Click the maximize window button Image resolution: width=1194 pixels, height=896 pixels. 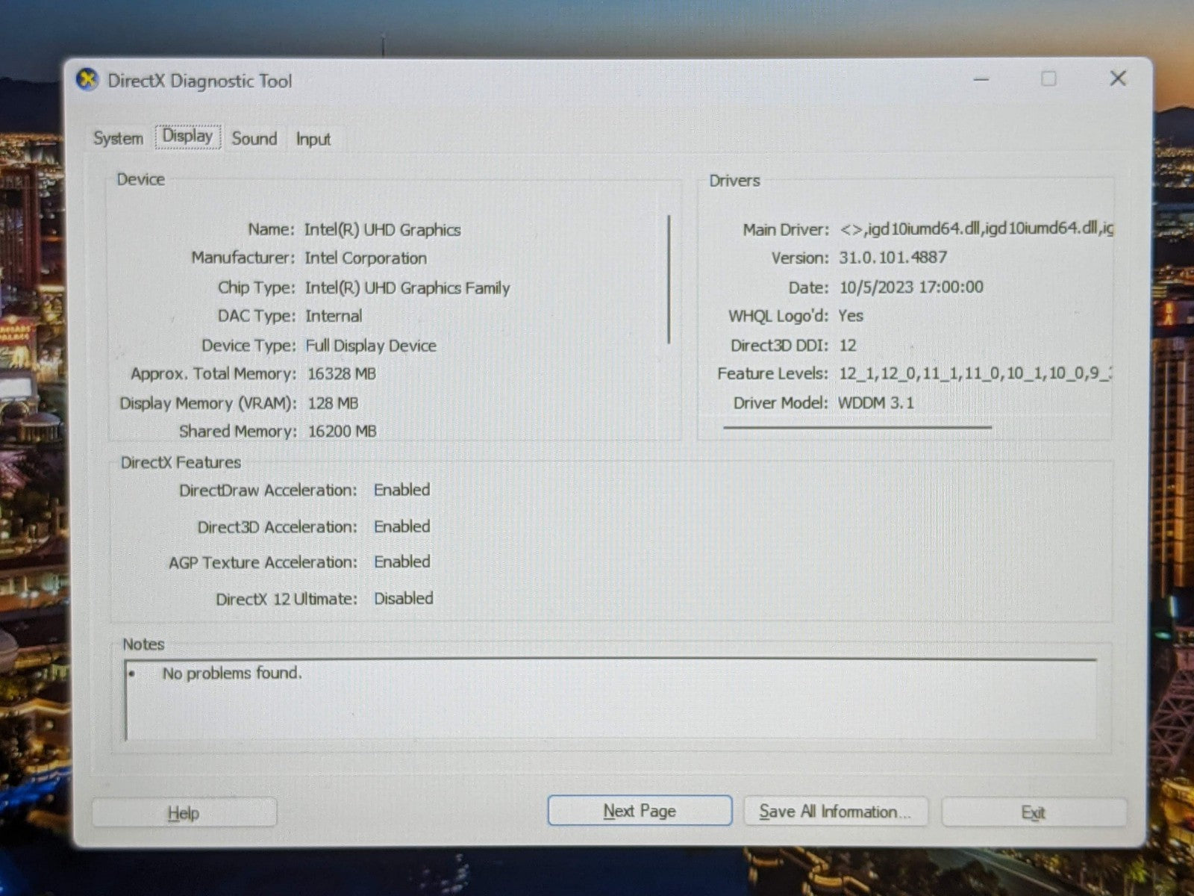[1048, 79]
